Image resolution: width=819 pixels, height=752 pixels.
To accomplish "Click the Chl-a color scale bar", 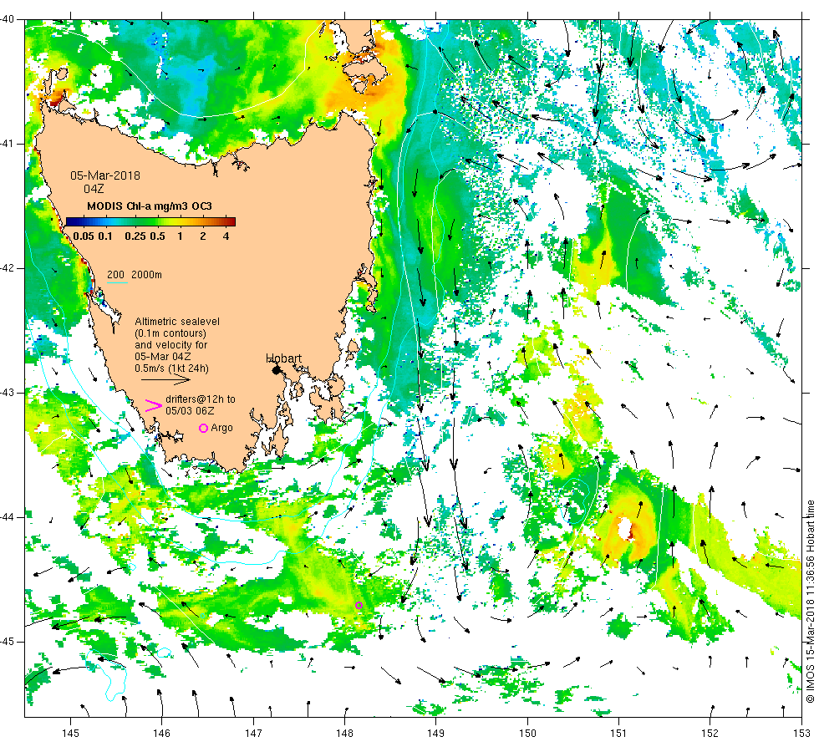I will tap(150, 221).
